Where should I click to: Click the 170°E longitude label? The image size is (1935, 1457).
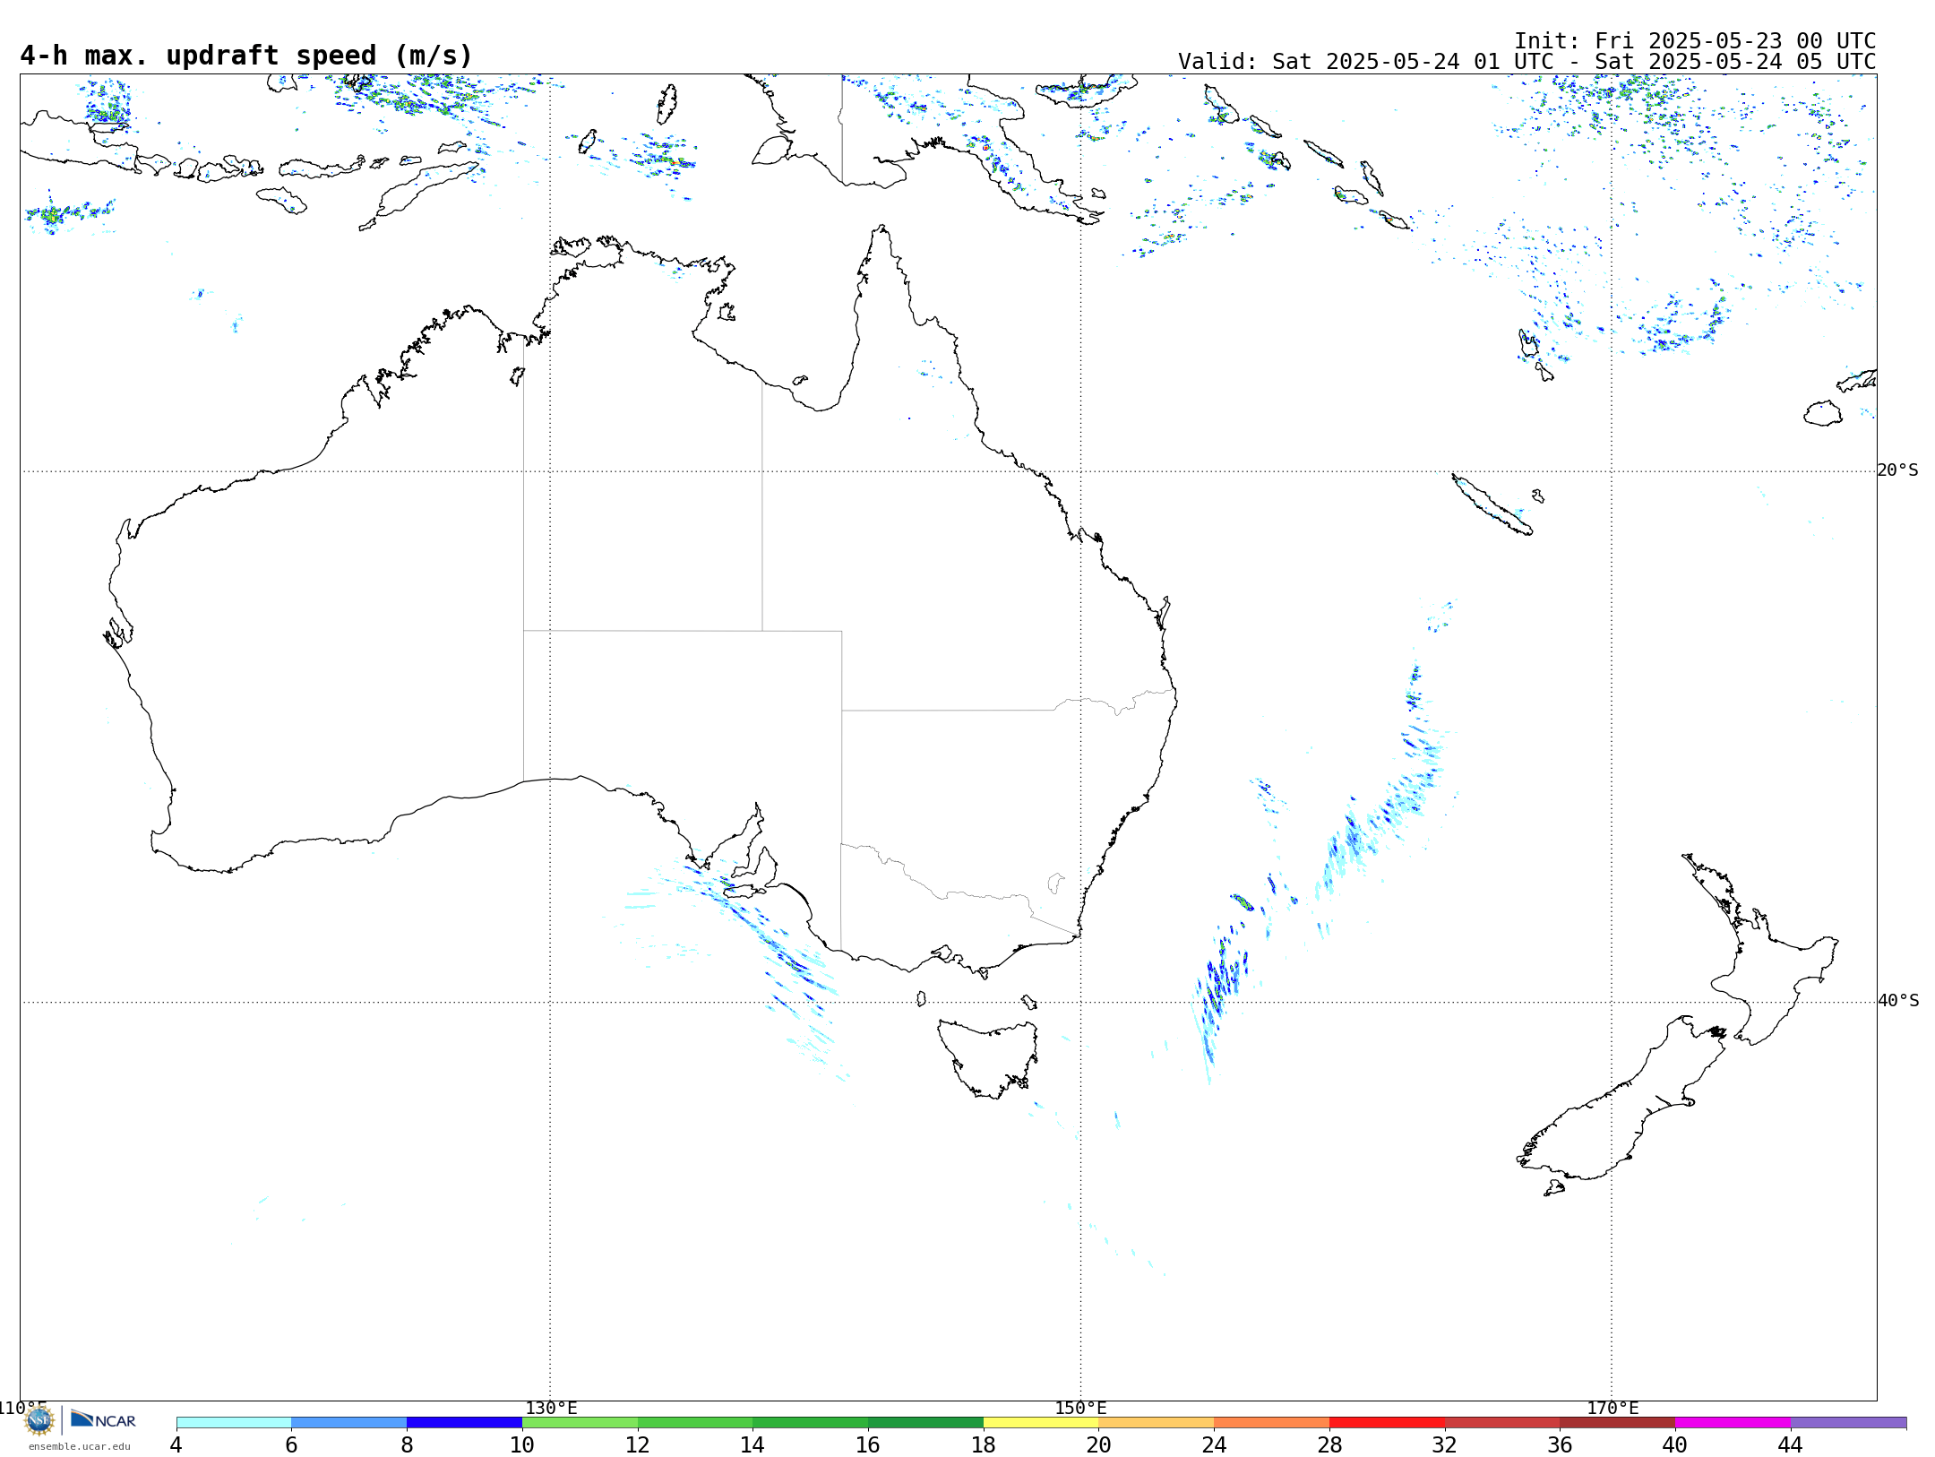pos(1612,1408)
